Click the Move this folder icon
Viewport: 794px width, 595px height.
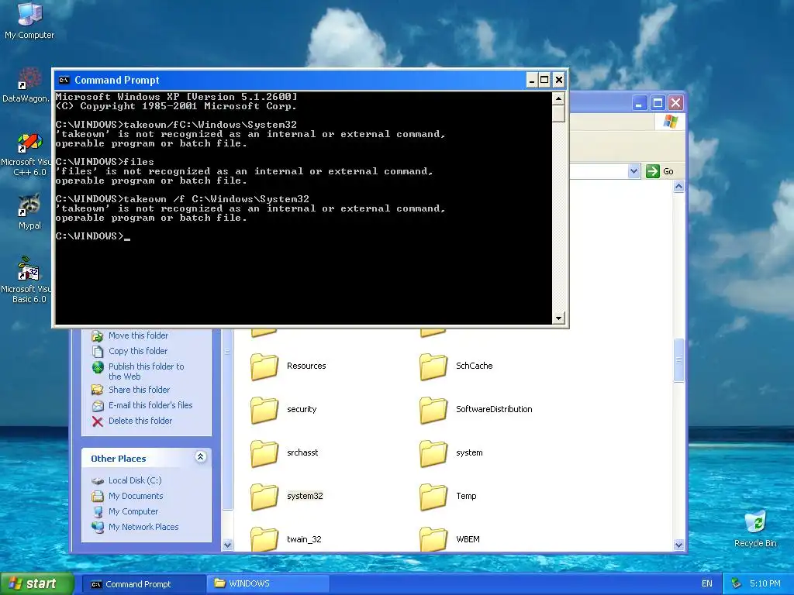(x=98, y=335)
